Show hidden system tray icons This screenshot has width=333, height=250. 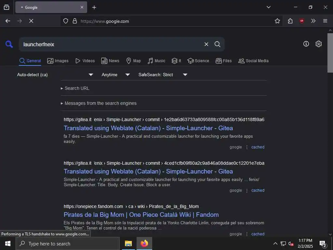(275, 243)
